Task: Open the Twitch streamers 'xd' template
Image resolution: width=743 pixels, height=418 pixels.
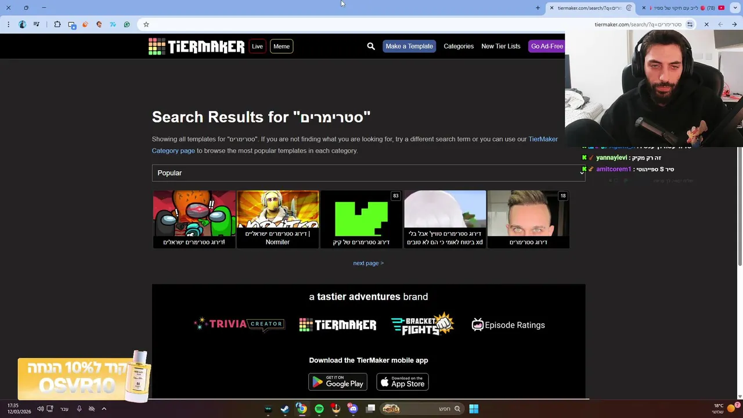Action: pyautogui.click(x=445, y=219)
